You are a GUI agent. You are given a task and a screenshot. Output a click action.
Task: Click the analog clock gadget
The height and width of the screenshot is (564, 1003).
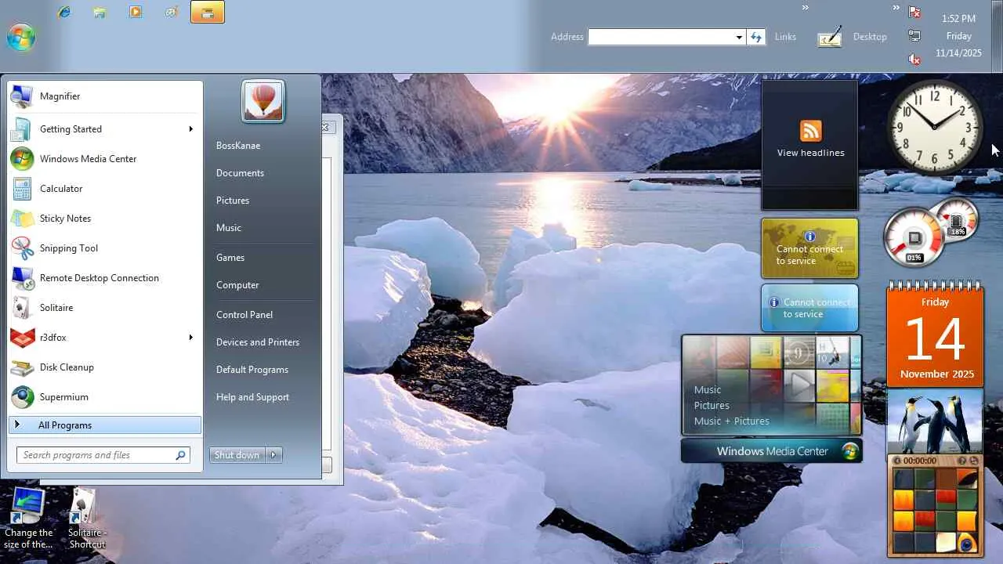tap(935, 126)
